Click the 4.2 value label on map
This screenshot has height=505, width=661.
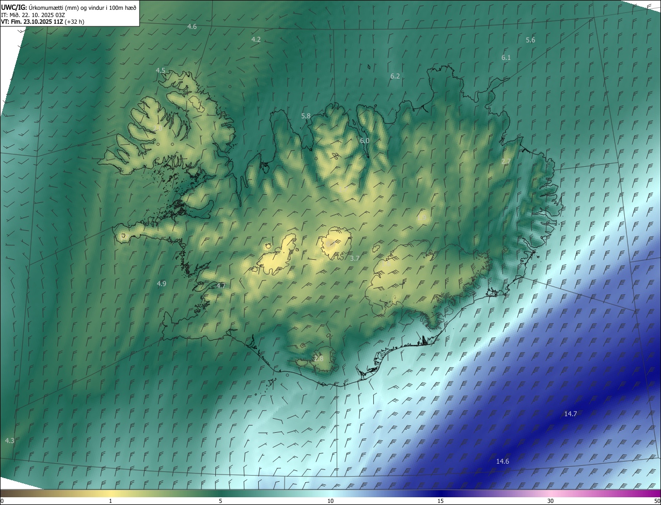pyautogui.click(x=256, y=40)
